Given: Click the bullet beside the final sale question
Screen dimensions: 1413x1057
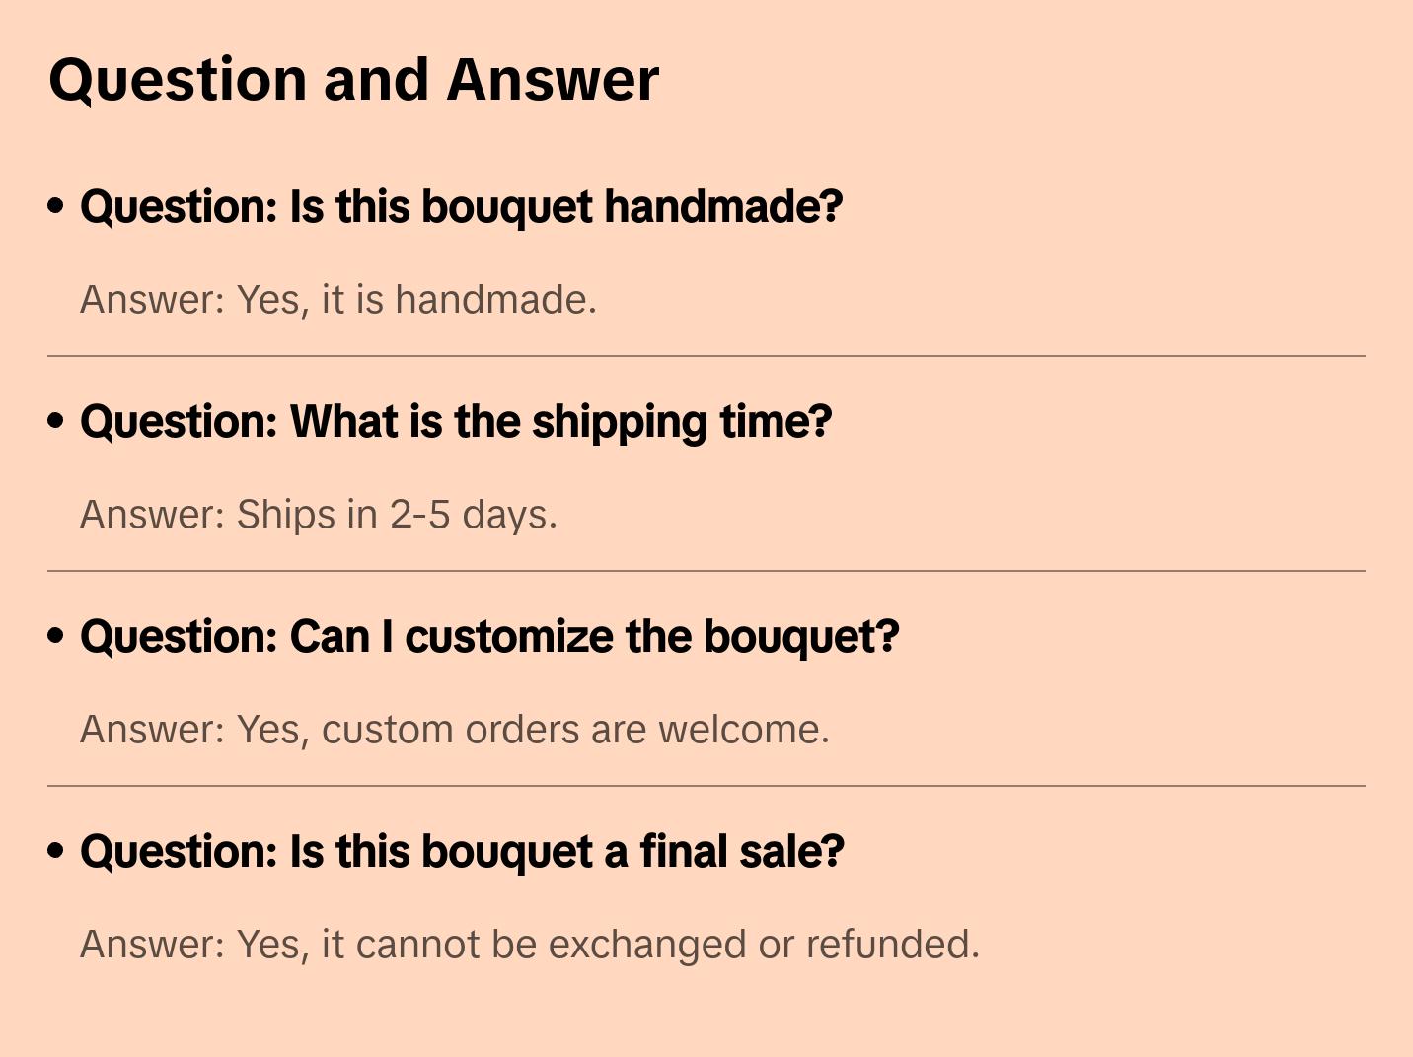Looking at the screenshot, I should [x=56, y=851].
